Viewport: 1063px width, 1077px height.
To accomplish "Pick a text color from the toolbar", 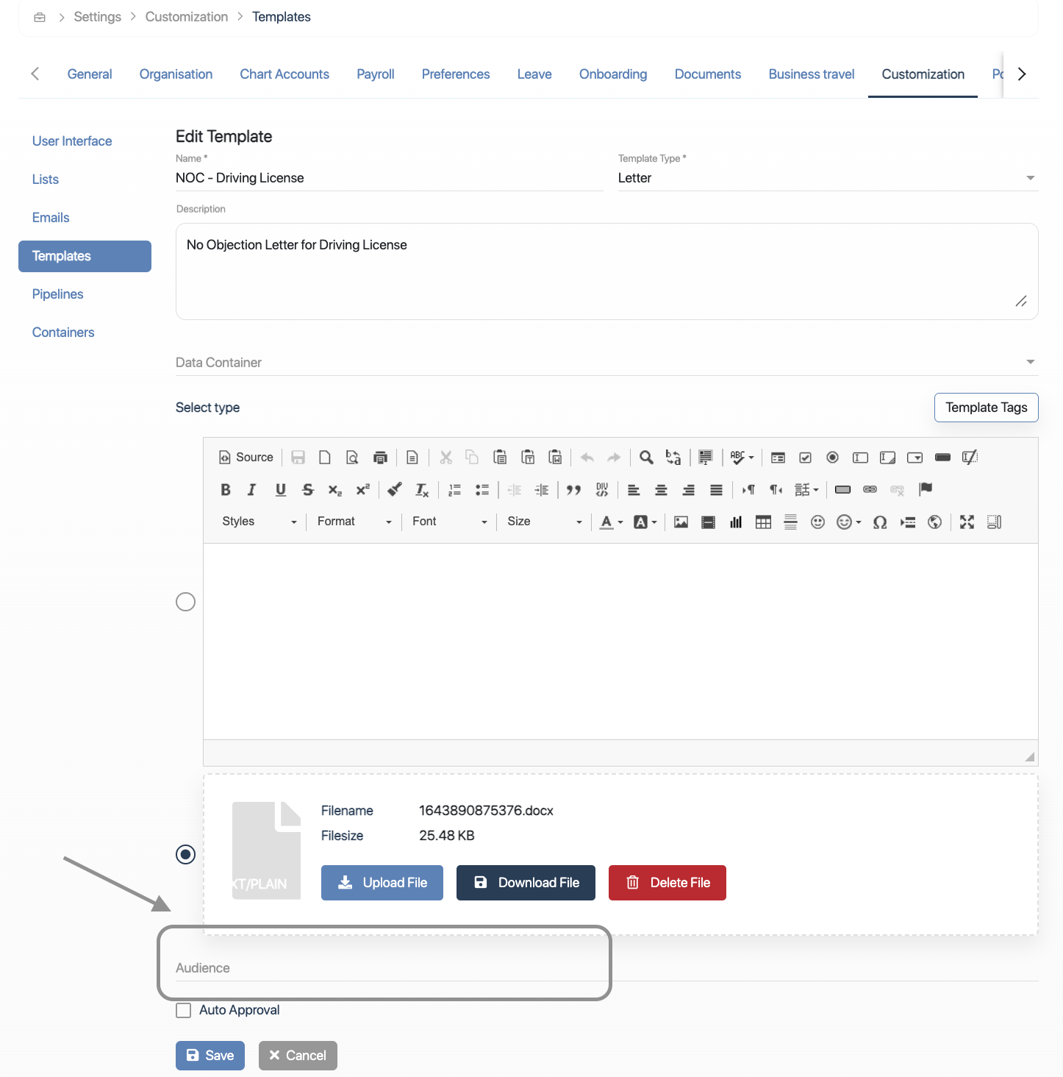I will pyautogui.click(x=606, y=522).
